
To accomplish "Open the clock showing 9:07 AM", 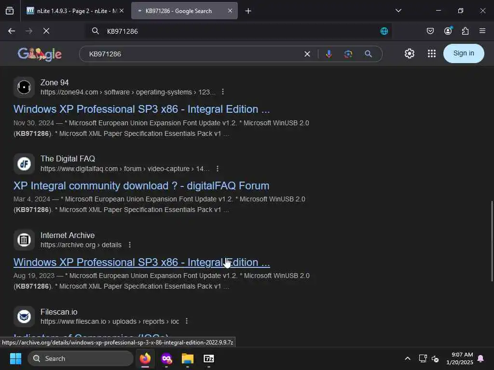I will pyautogui.click(x=459, y=358).
